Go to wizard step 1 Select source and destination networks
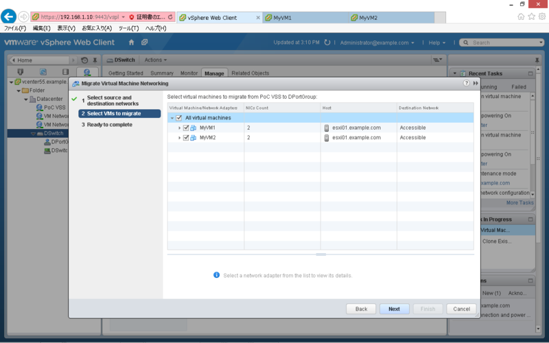This screenshot has height=343, width=549. point(113,100)
